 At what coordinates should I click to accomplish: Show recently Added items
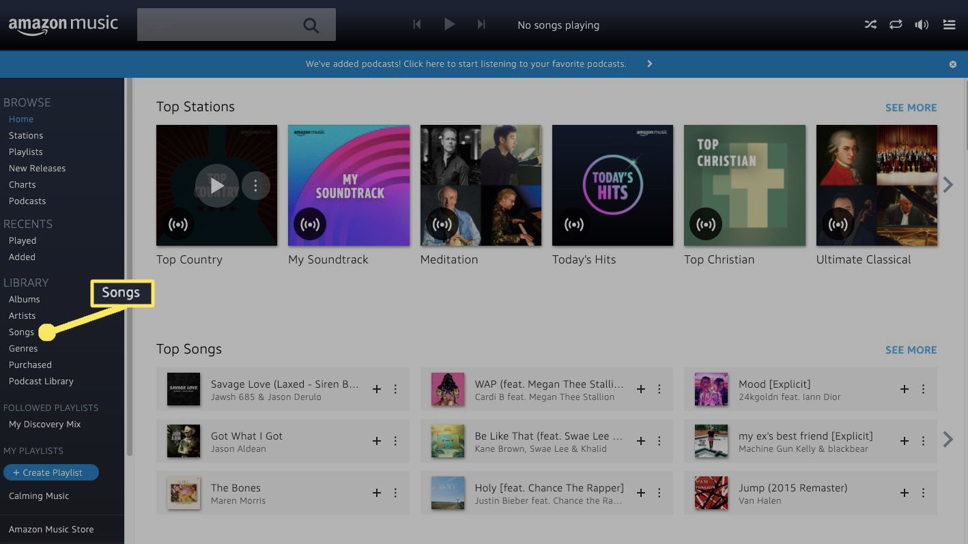tap(22, 257)
